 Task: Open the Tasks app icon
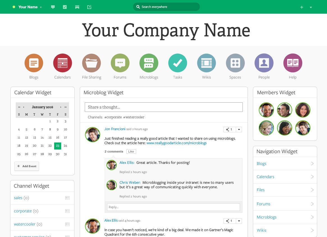(178, 63)
